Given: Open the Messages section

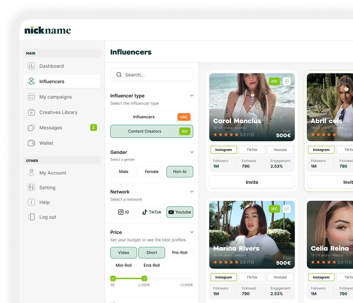Looking at the screenshot, I should (x=62, y=128).
